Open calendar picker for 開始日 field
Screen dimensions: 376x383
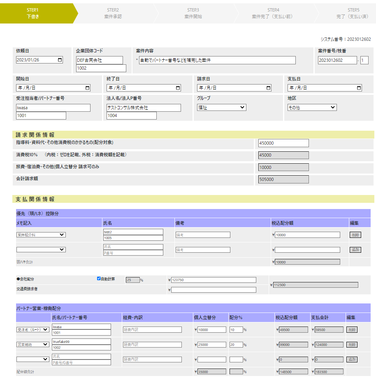pyautogui.click(x=87, y=88)
